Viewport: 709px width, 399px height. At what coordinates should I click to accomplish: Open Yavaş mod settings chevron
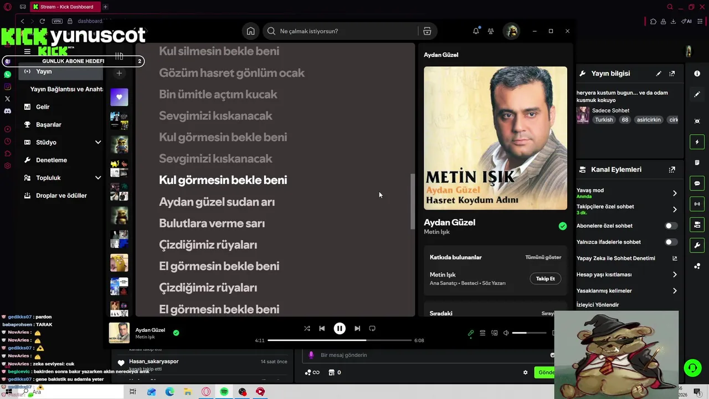point(675,193)
